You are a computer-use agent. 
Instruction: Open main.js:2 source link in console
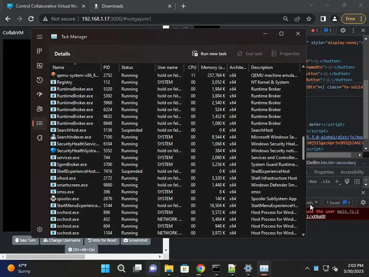tap(348, 211)
